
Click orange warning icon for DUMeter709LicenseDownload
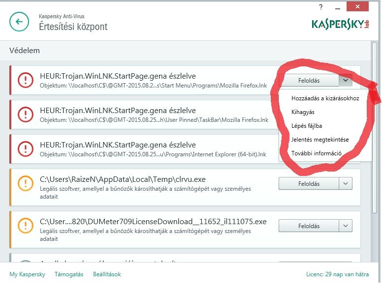point(26,226)
